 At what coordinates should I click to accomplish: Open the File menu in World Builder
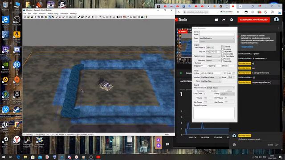25,14
